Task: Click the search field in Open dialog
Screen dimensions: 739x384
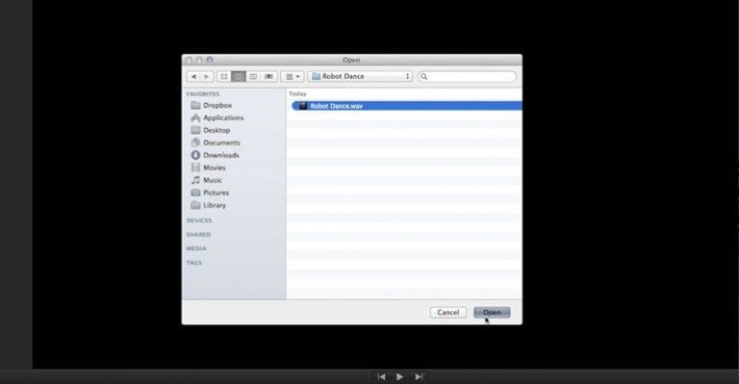Action: pos(467,76)
